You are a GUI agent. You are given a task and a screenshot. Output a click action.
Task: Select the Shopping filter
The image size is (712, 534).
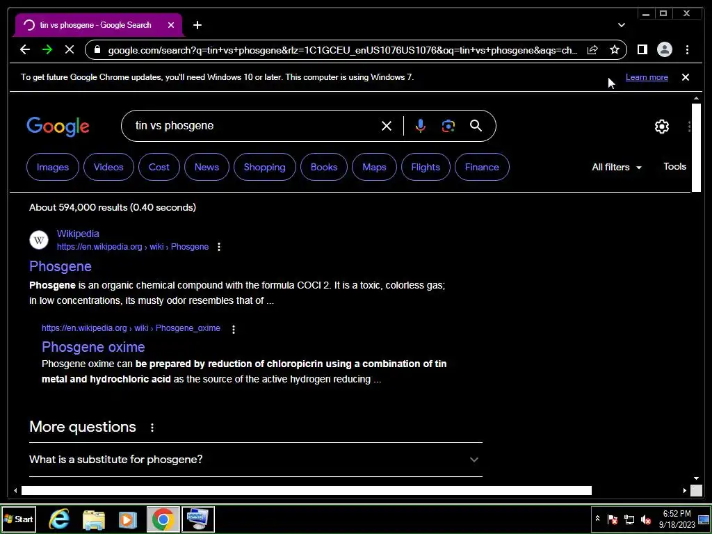pos(265,167)
